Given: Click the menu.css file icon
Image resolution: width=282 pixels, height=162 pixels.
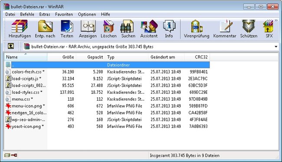Looking at the screenshot, I should pos(8,99).
